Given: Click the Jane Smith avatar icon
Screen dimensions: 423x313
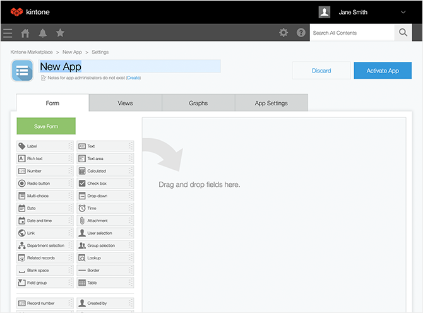Looking at the screenshot, I should pyautogui.click(x=325, y=12).
